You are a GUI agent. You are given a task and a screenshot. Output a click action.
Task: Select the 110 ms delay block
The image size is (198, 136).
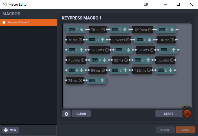tap(166, 40)
